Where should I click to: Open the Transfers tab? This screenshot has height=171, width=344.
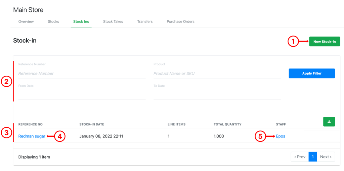tap(145, 21)
